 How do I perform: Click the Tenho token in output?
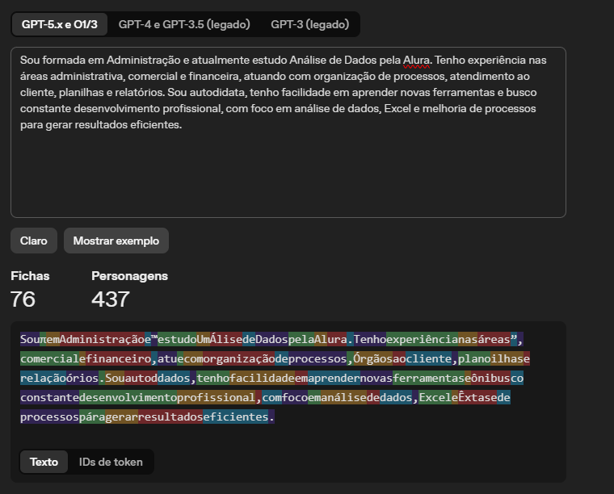point(370,339)
